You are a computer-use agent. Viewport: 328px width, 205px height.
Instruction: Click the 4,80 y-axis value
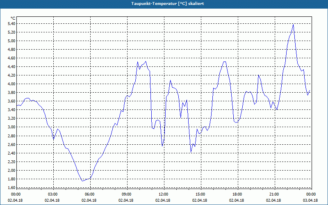tap(12, 50)
